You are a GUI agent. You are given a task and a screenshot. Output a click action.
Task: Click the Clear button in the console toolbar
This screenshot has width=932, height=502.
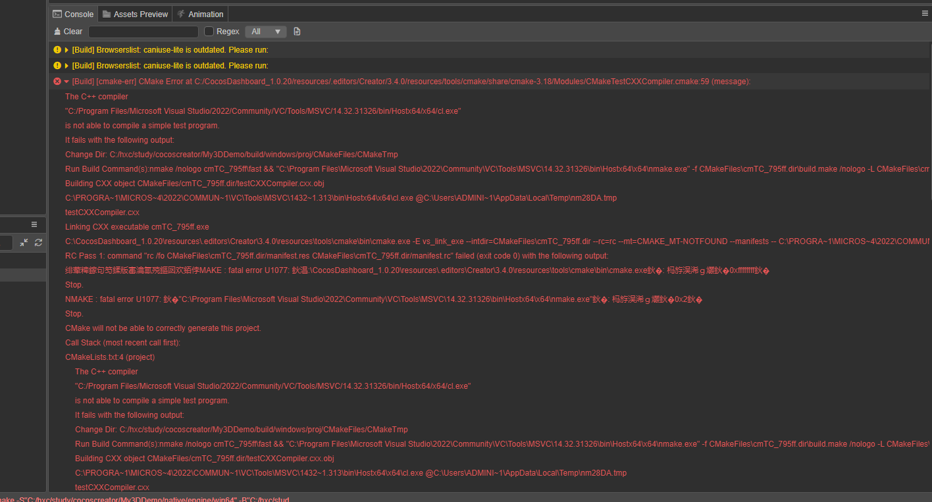[x=68, y=32]
